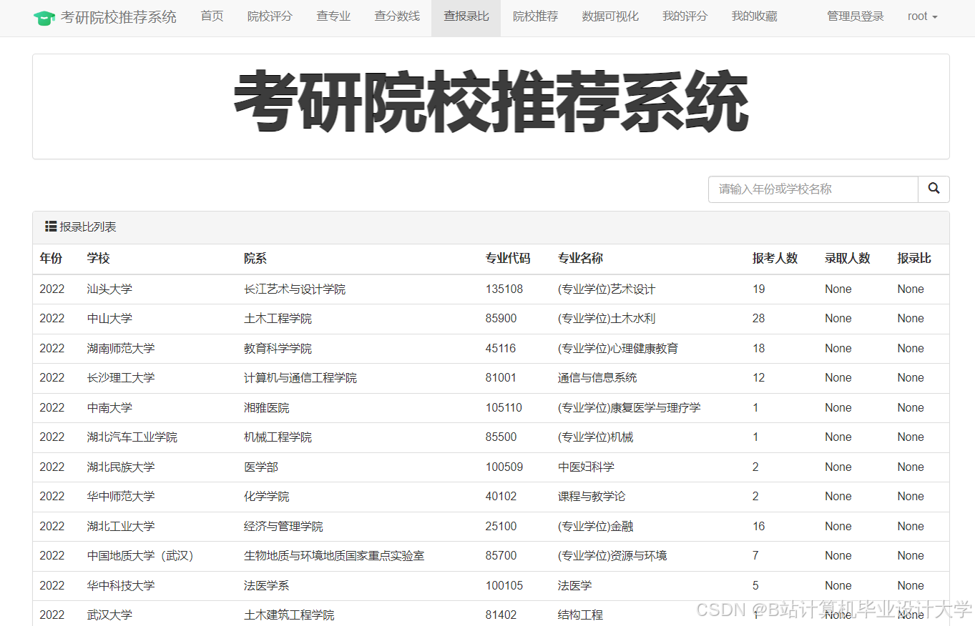Viewport: 975px width, 626px height.
Task: Click applicant count 28 for 中山大学
Action: [758, 319]
